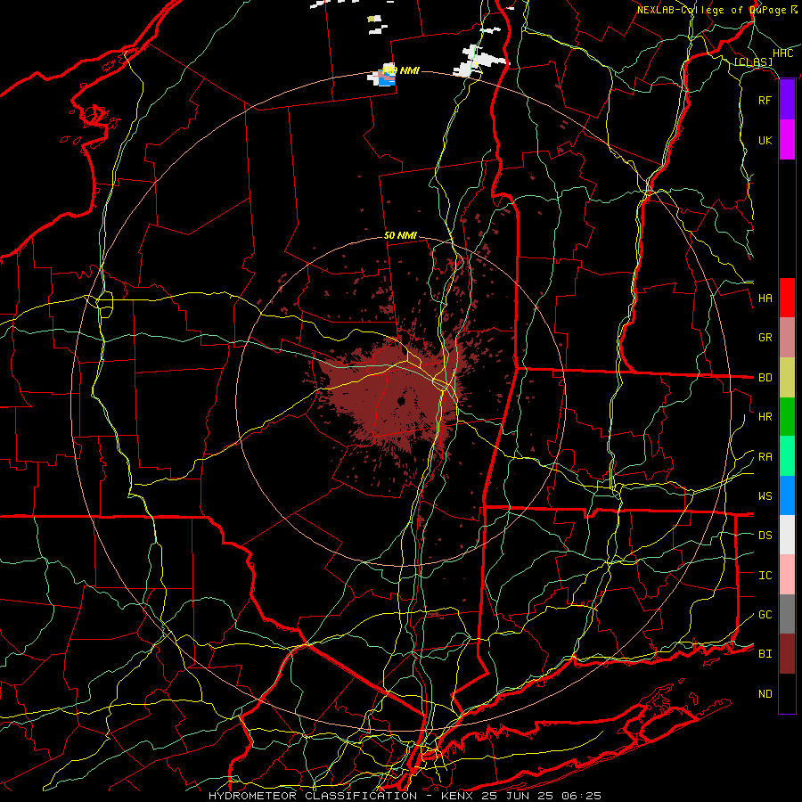Click the black radar site dot at center
Image resolution: width=802 pixels, height=802 pixels.
(402, 401)
